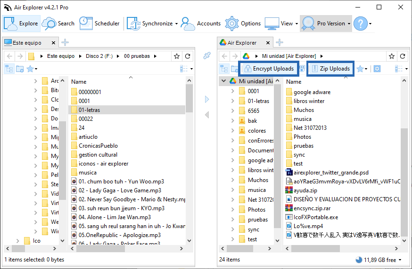This screenshot has height=269, width=412.
Task: Click the Synchronize button
Action: [150, 24]
